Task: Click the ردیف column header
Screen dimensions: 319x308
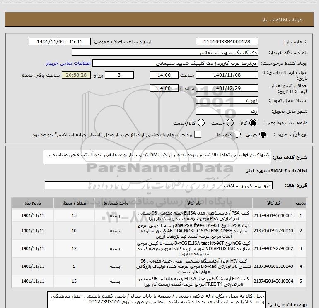Action: 301,203
